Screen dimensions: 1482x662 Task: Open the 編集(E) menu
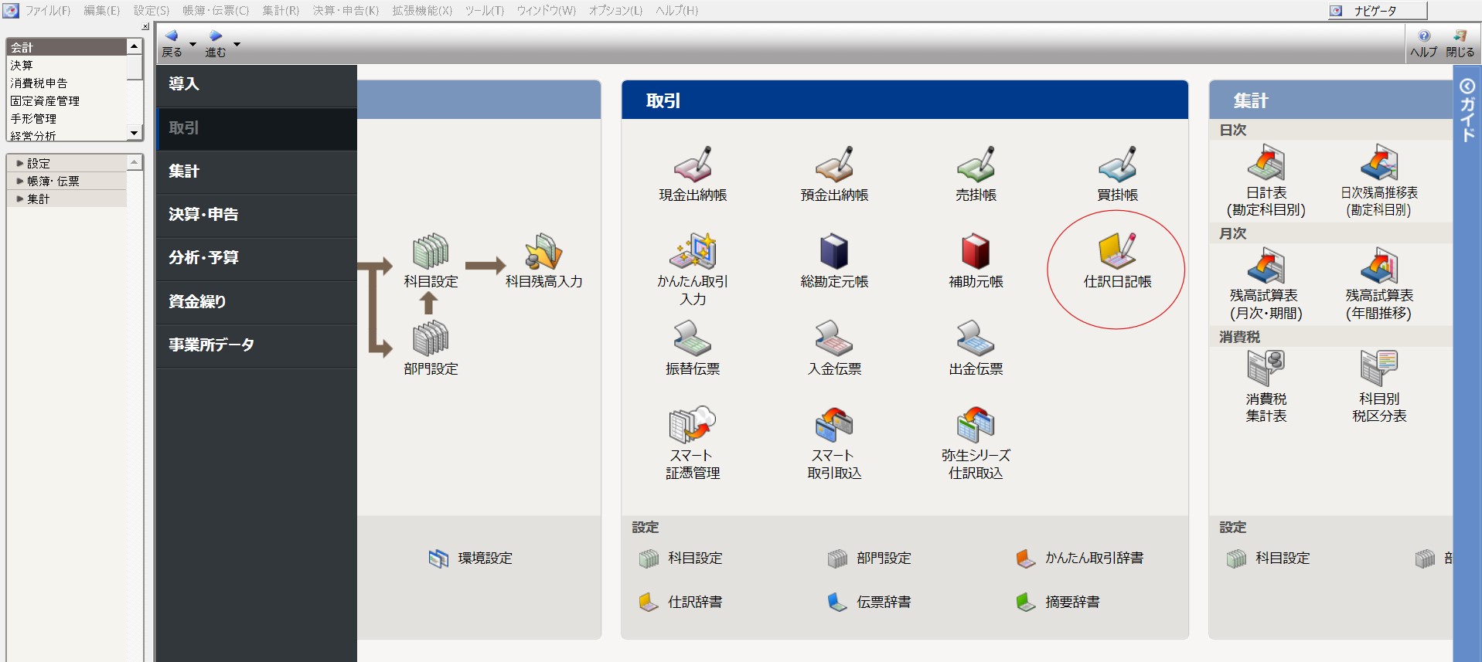[x=102, y=10]
